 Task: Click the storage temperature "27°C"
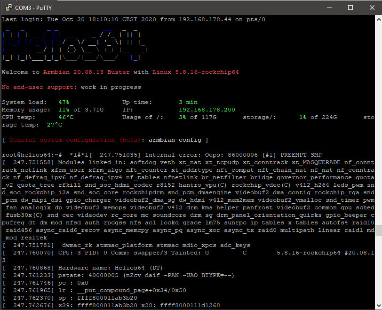[55, 125]
